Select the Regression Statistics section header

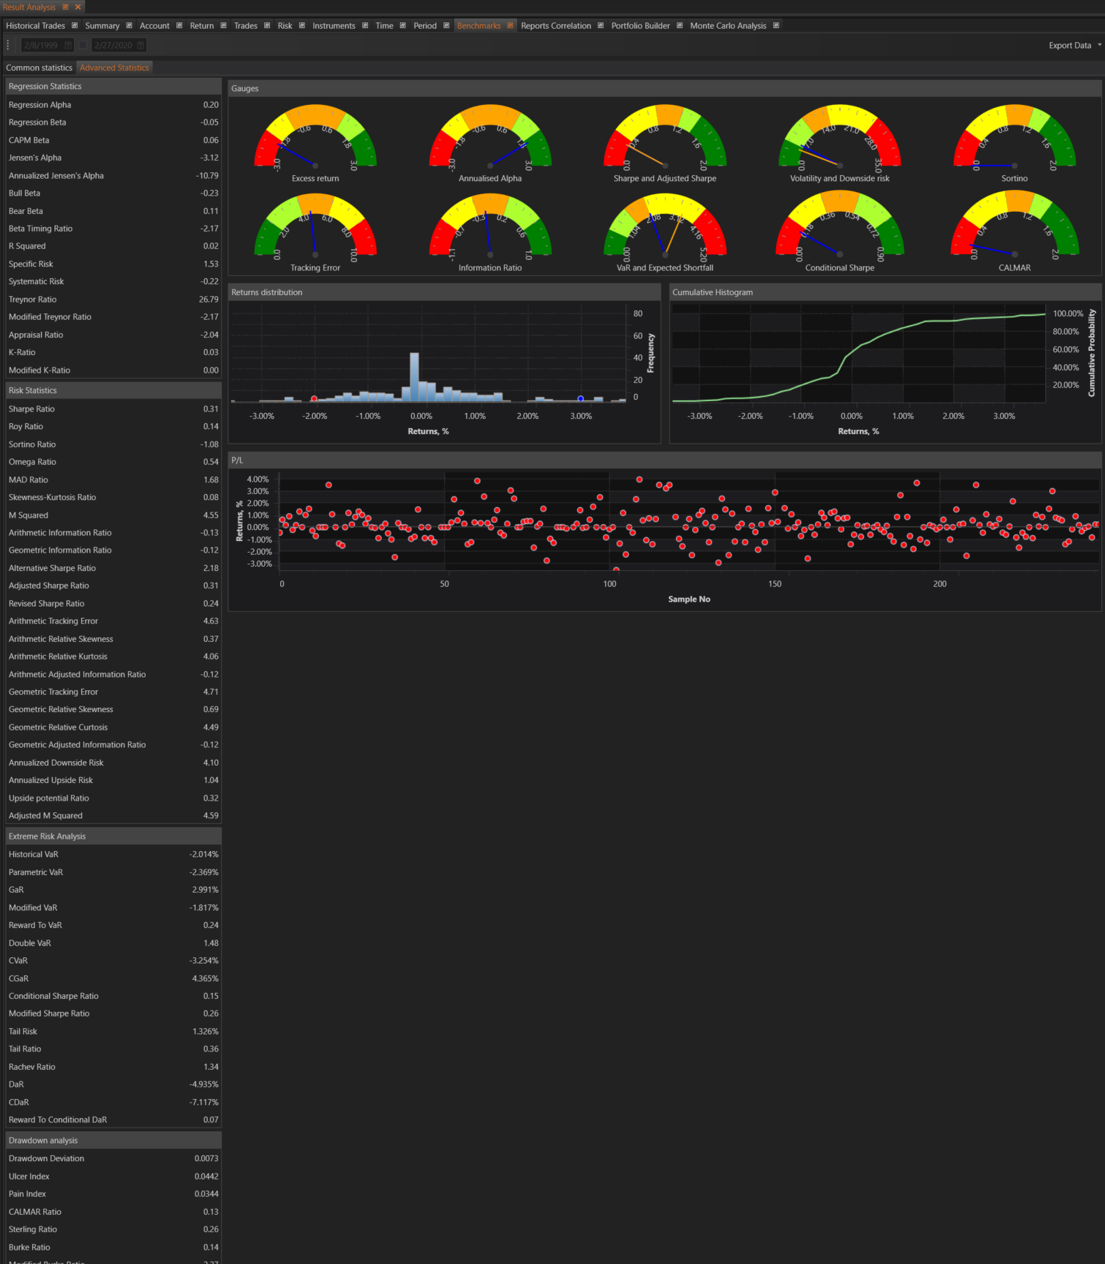[x=113, y=87]
